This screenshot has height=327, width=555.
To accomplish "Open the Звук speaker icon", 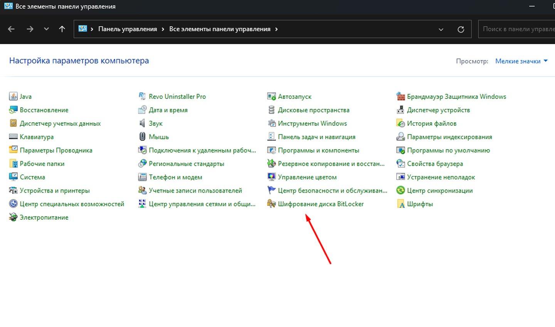I will click(x=142, y=123).
